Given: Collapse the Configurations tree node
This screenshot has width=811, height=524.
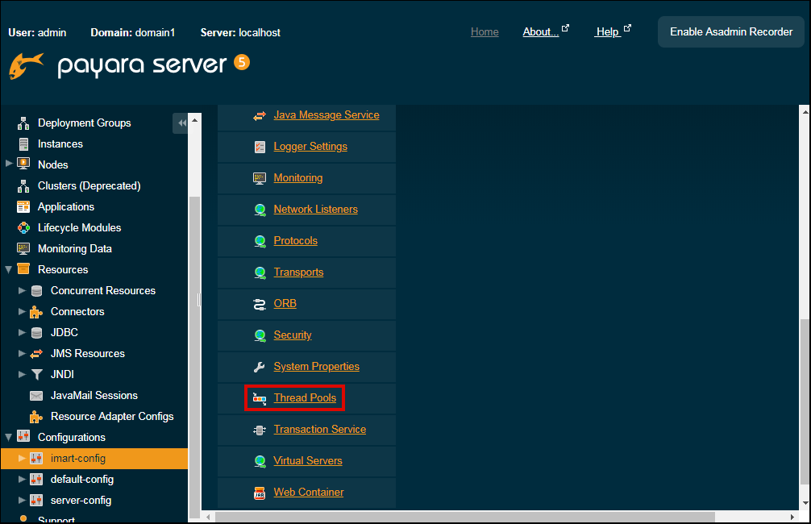Looking at the screenshot, I should click(x=9, y=437).
